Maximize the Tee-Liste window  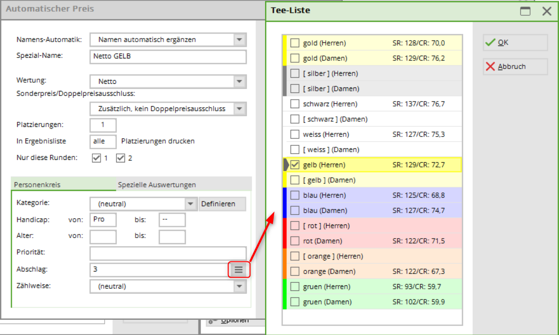[525, 11]
